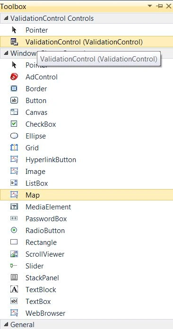The width and height of the screenshot is (173, 329).
Task: Select the AdControl label
Action: [42, 77]
